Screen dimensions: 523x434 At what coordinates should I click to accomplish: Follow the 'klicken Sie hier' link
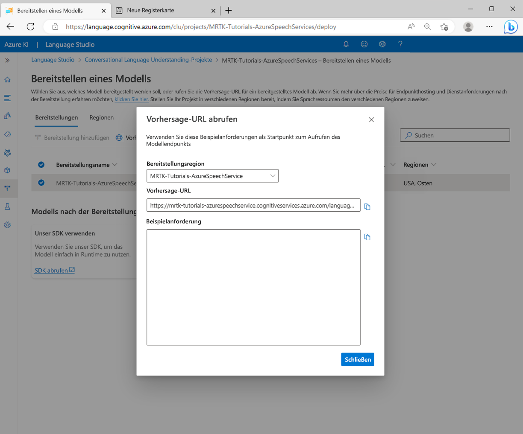(x=132, y=99)
